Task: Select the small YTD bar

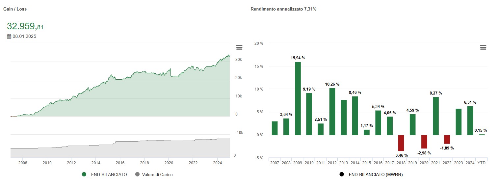Action: (x=482, y=135)
